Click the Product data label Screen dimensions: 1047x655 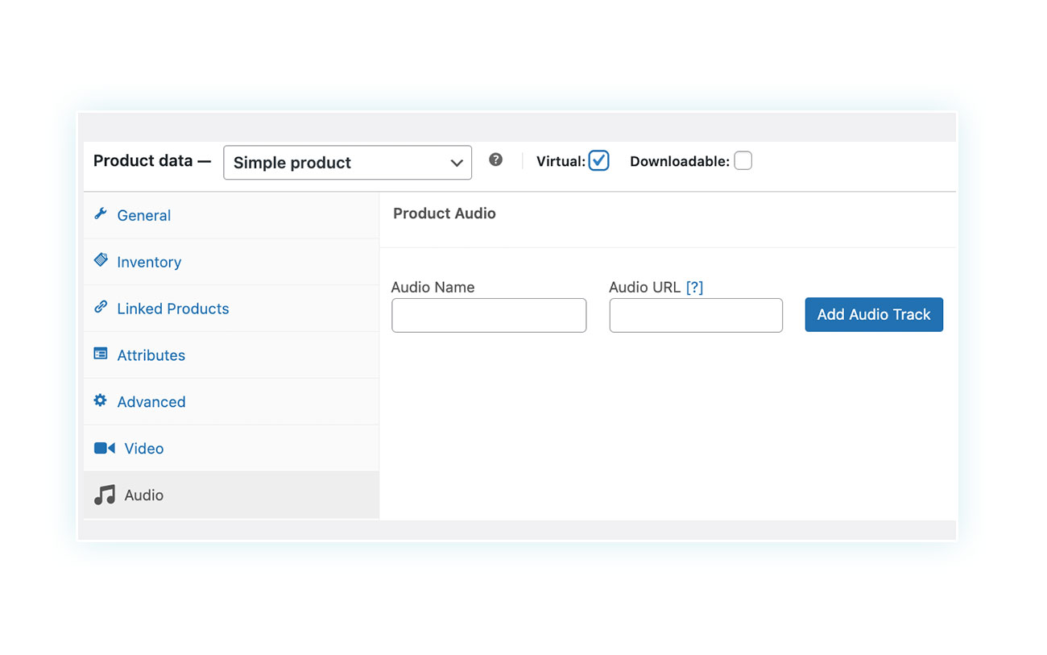tap(151, 160)
